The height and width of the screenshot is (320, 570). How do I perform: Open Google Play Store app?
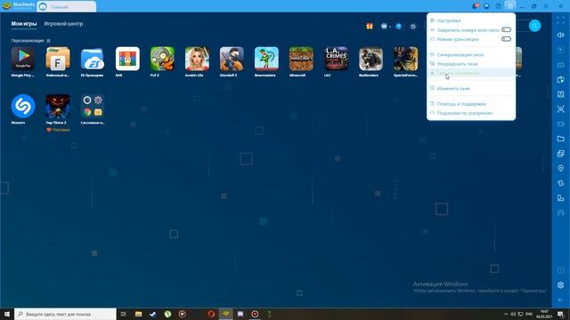(x=23, y=59)
